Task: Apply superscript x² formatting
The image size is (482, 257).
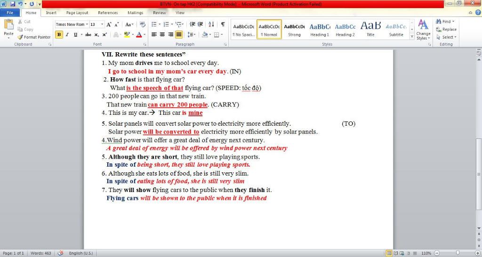Action: tap(104, 35)
